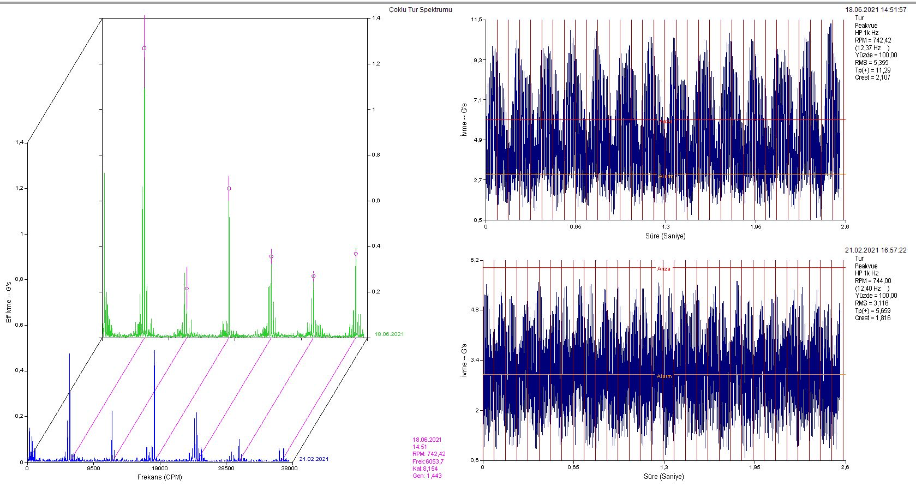Select the square cursor marker on the tallest green peak
The width and height of the screenshot is (916, 498).
coord(145,49)
